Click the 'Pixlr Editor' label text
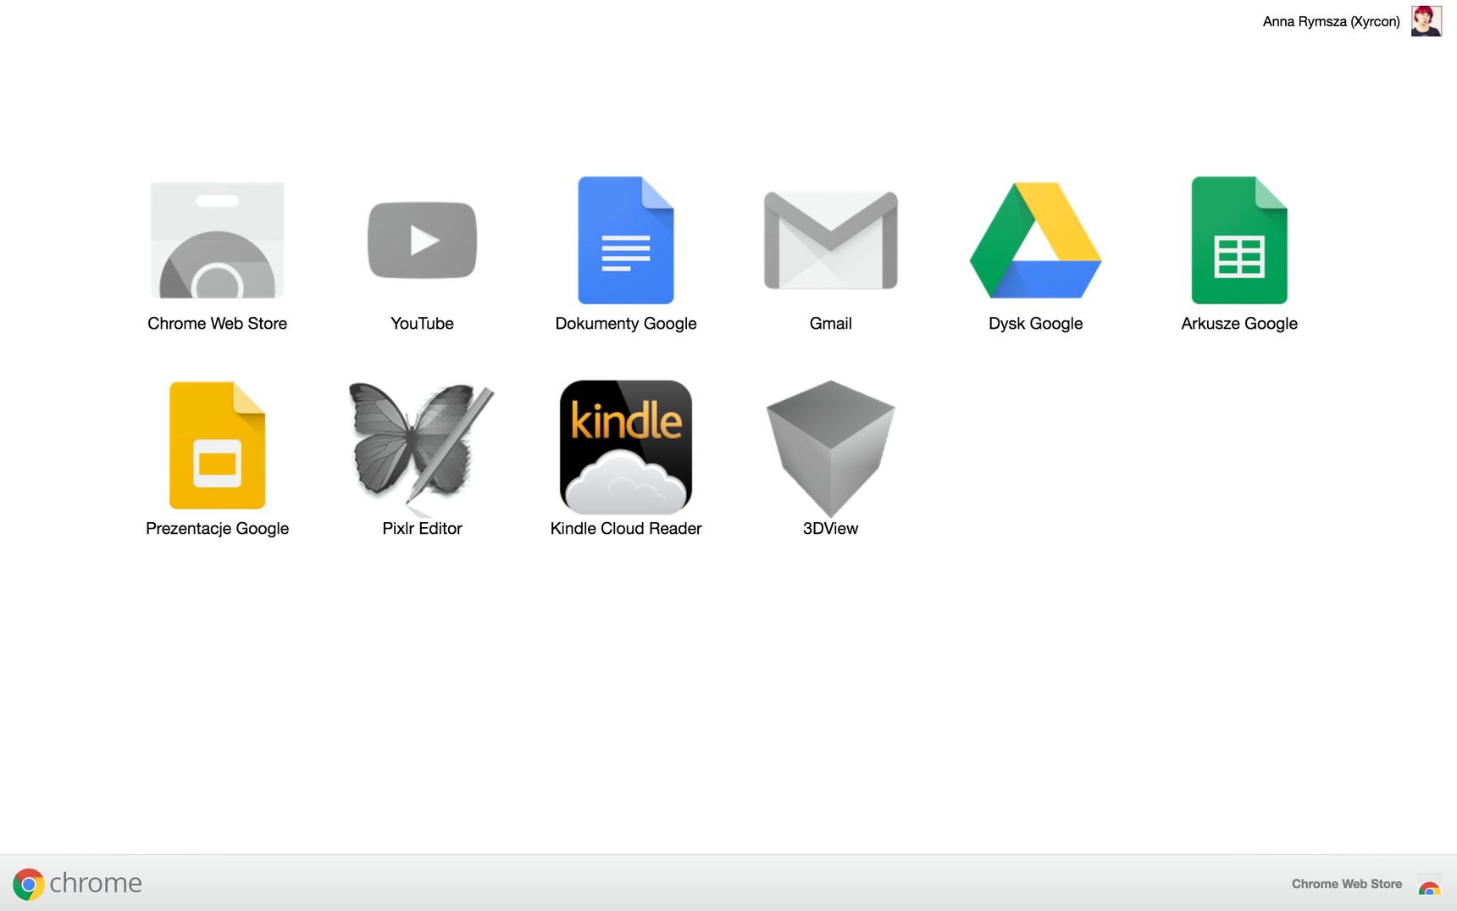The height and width of the screenshot is (911, 1457). tap(422, 529)
